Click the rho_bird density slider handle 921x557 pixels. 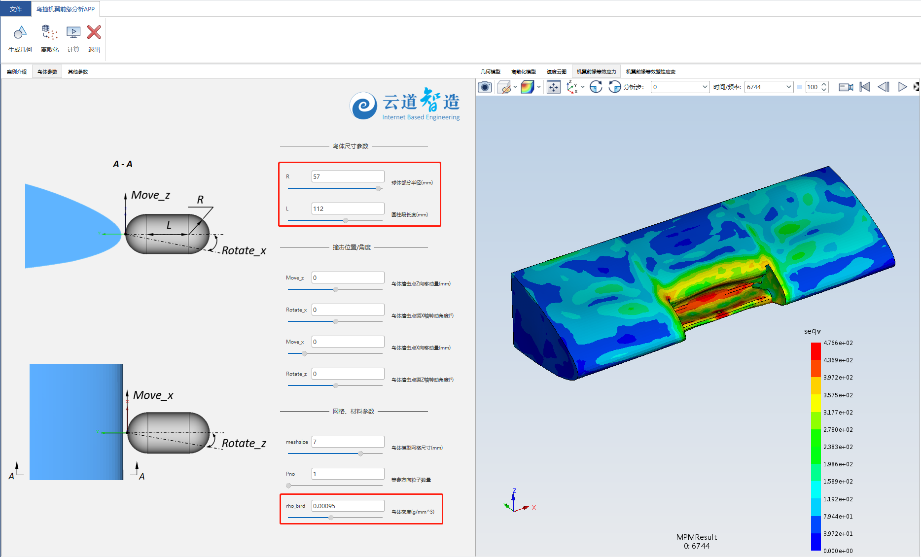point(331,518)
